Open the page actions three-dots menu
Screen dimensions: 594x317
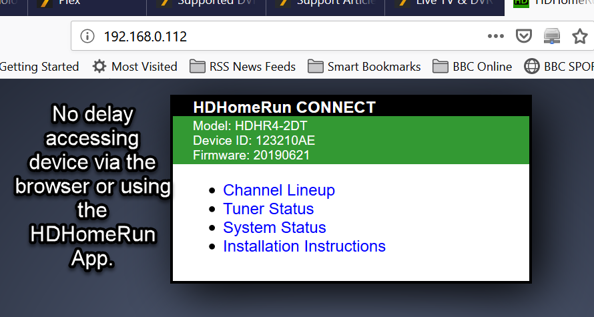tap(495, 36)
